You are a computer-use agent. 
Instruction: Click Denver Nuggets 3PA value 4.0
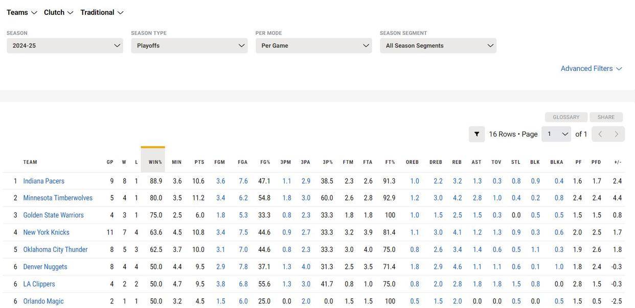306,267
